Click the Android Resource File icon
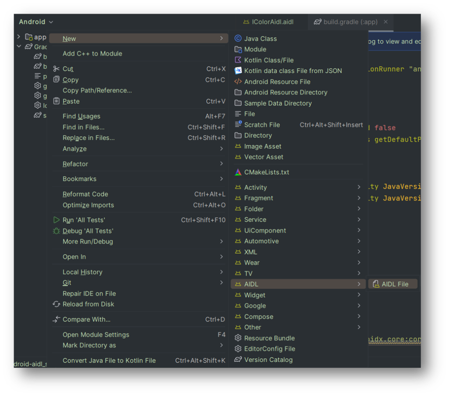Viewport: 449px width, 396px height. coord(238,82)
